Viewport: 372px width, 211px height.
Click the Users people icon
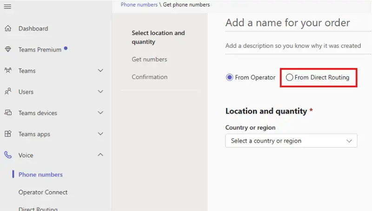[x=8, y=91]
